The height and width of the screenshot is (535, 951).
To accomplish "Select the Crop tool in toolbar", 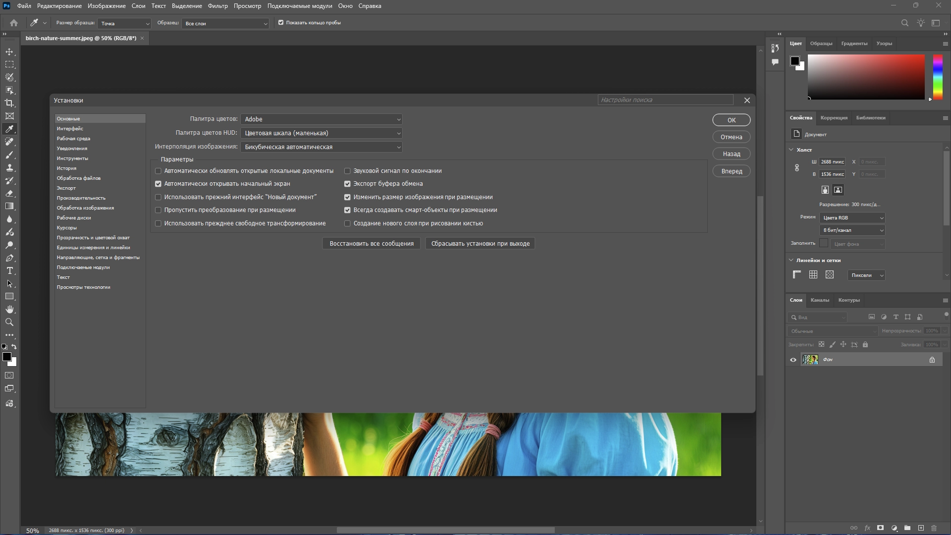I will click(9, 103).
